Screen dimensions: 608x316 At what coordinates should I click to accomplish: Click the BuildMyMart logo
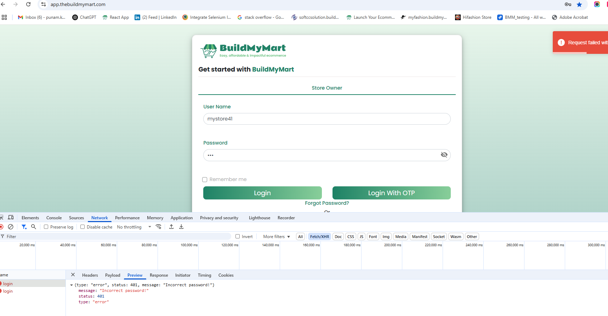(243, 51)
